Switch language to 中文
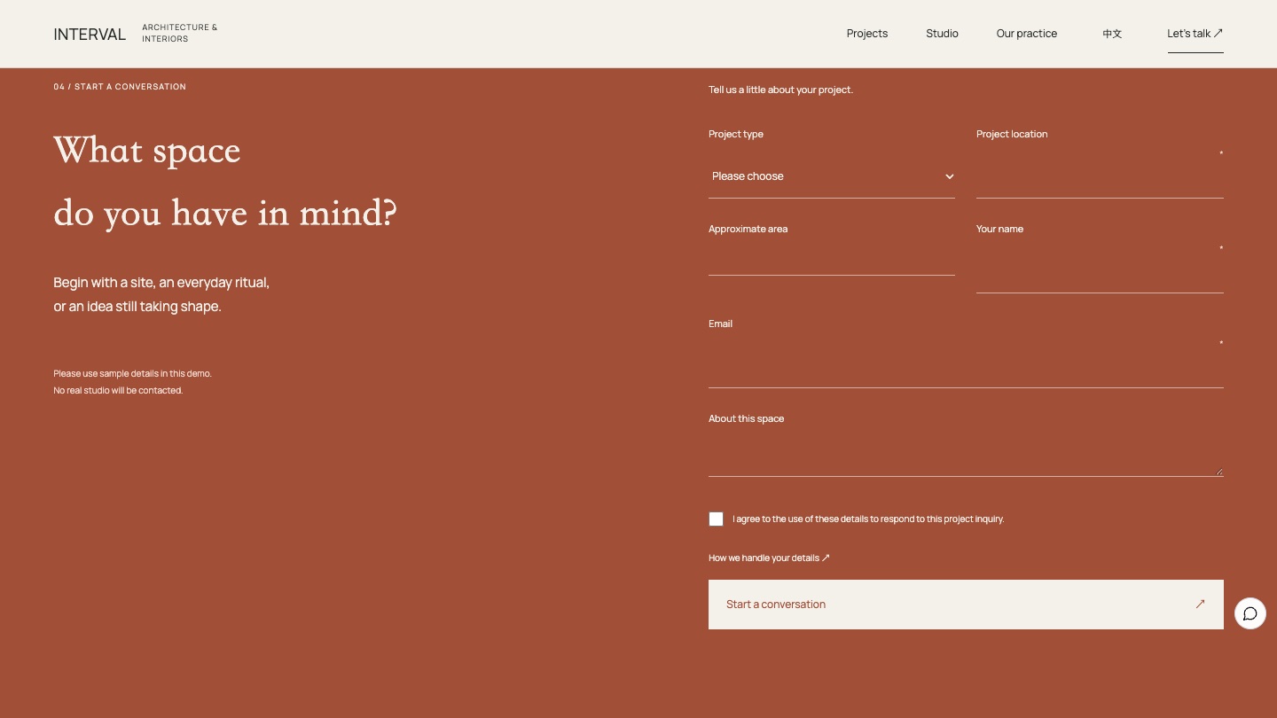 pos(1112,34)
